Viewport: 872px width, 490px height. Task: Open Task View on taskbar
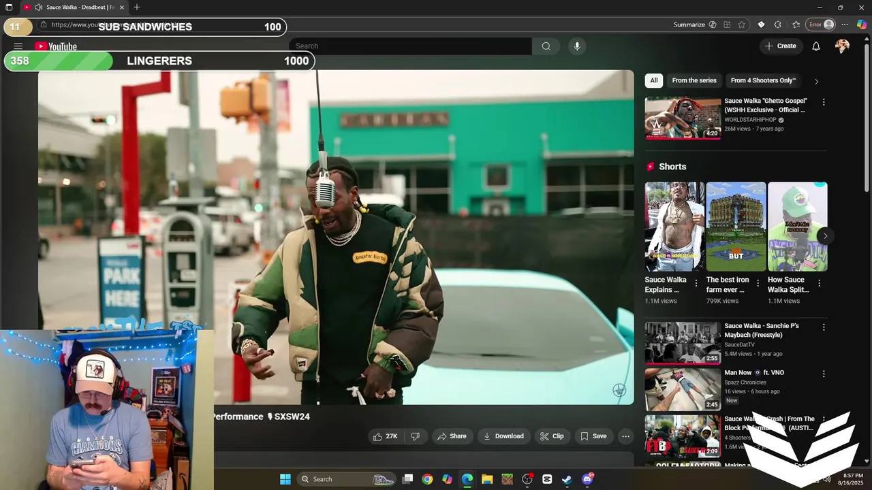click(x=407, y=479)
